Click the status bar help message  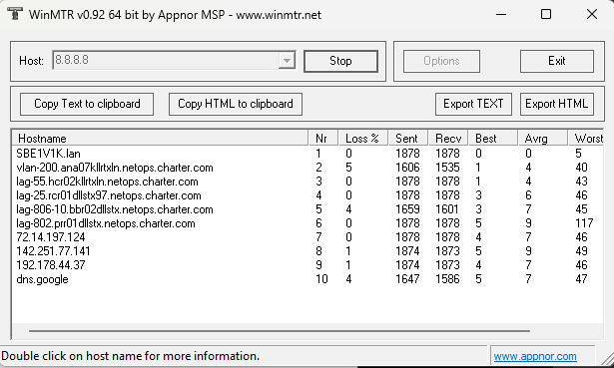pos(131,356)
